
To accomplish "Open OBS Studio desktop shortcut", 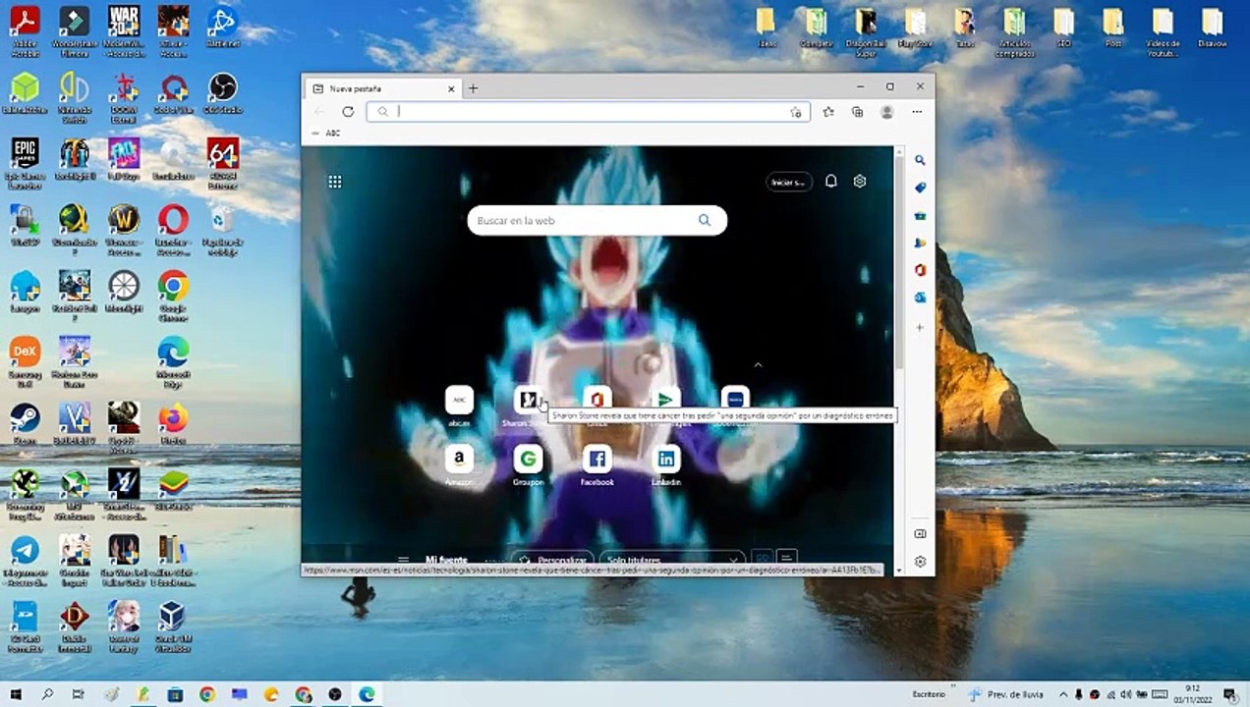I will coord(222,93).
